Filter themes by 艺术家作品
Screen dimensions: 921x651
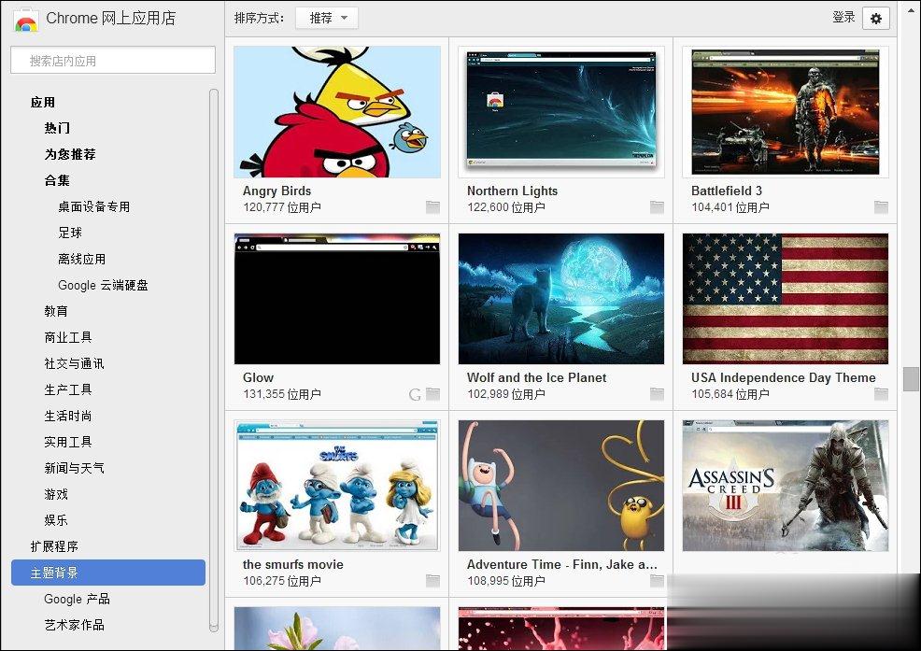74,625
